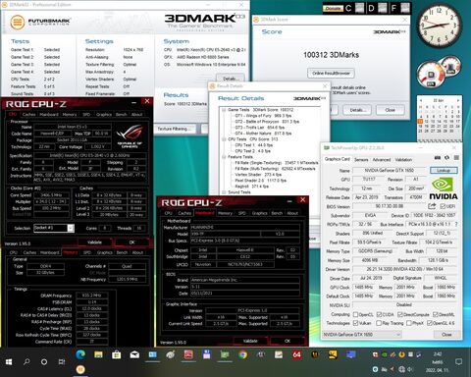Open Cortana circle on the taskbar
The image size is (471, 377).
[44, 361]
